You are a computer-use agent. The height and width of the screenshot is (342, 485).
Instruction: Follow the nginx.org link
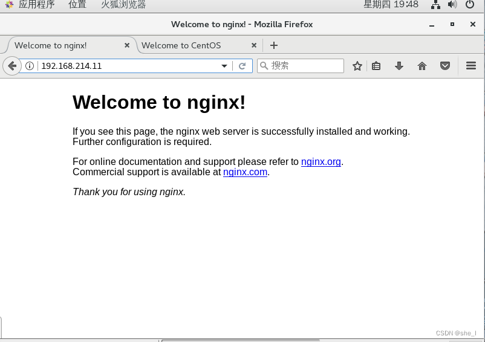(321, 161)
